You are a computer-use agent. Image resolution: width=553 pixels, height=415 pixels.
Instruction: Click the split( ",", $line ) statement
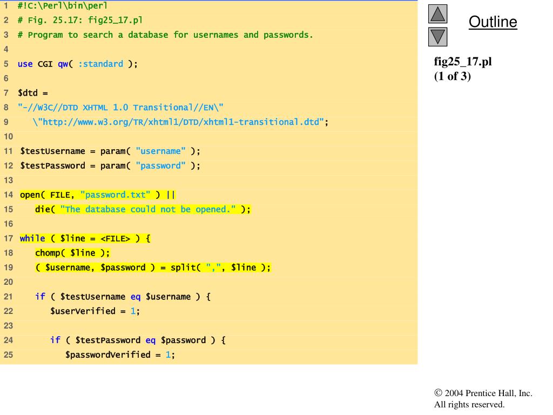tap(153, 267)
